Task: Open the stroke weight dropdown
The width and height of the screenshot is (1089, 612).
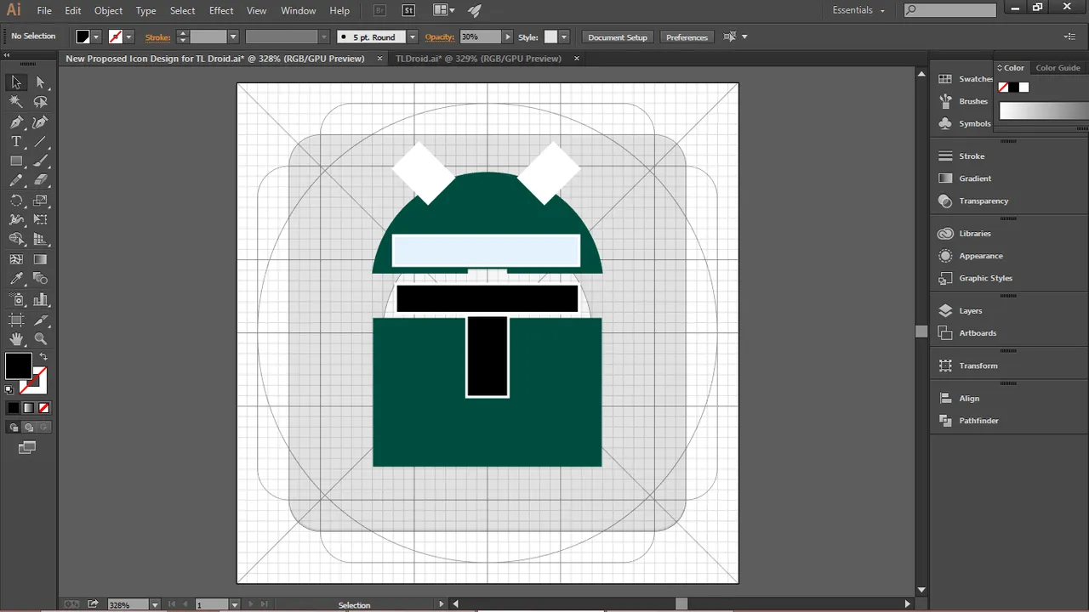Action: point(232,37)
